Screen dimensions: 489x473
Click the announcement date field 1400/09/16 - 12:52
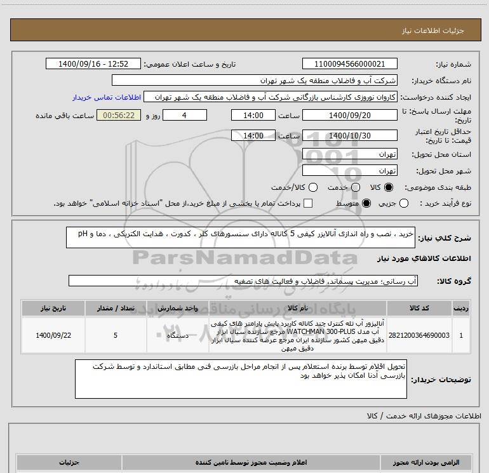pyautogui.click(x=93, y=63)
